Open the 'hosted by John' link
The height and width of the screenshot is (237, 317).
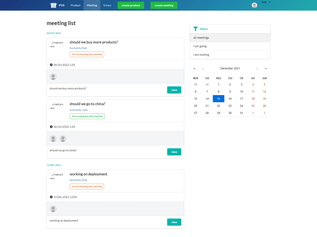point(79,110)
